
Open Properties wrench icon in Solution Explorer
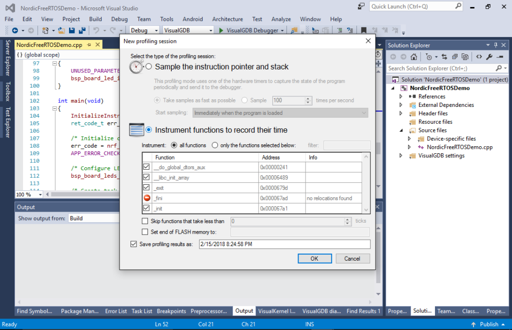[489, 57]
